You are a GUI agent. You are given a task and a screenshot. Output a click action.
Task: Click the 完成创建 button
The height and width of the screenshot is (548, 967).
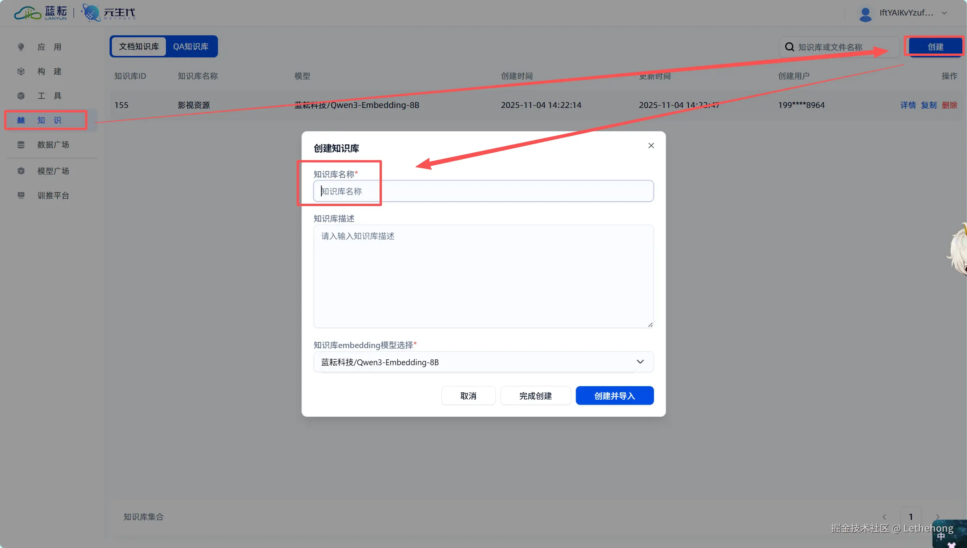click(x=535, y=395)
